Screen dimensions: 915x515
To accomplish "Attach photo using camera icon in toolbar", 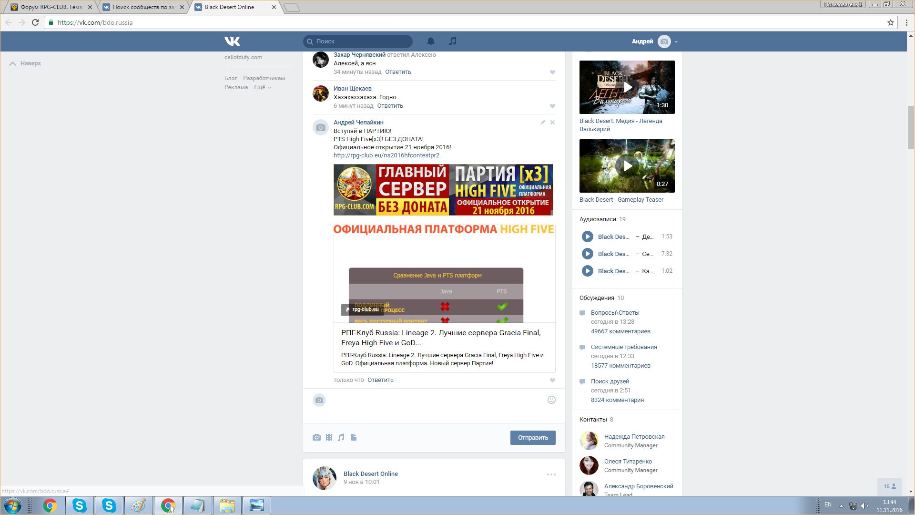I will coord(316,437).
